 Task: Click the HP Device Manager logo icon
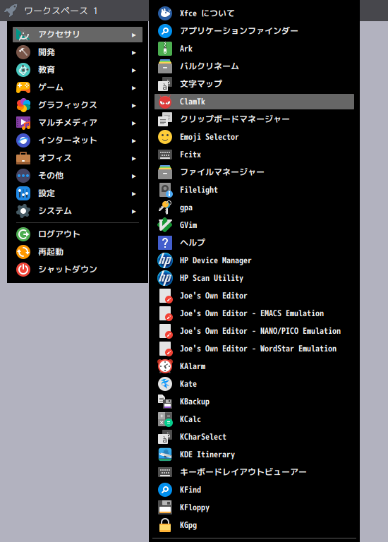point(165,260)
